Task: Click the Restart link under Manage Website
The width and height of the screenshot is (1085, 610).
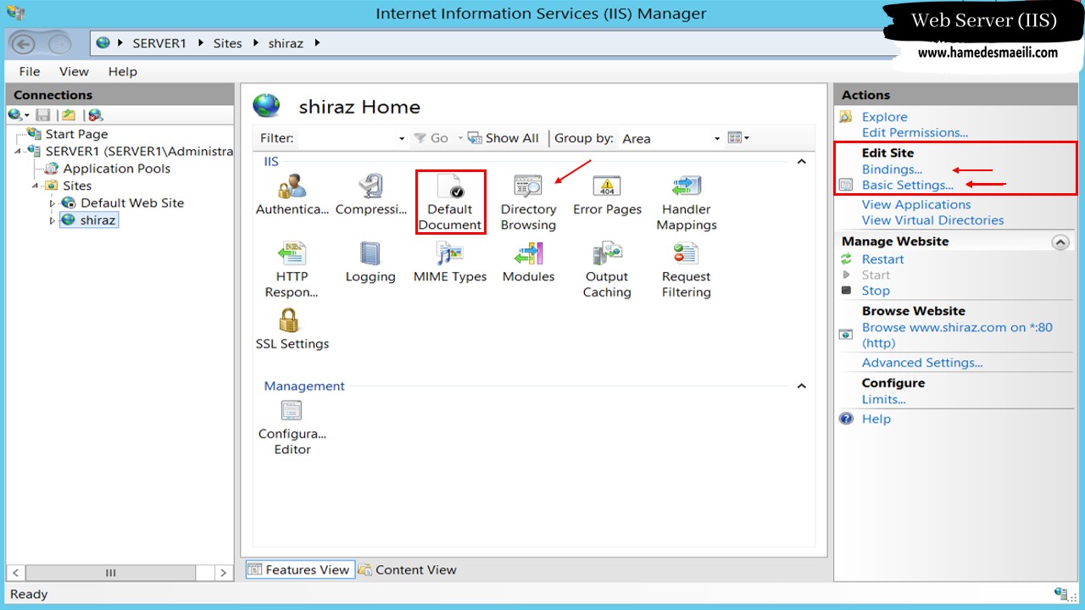Action: click(882, 259)
